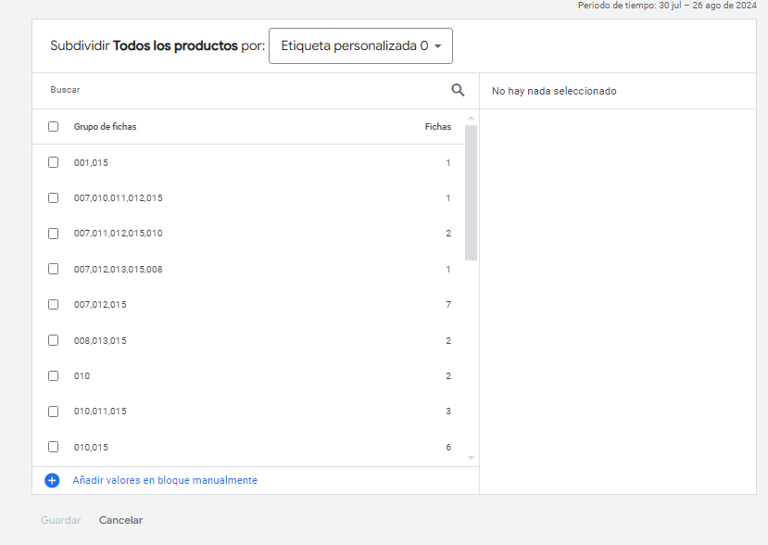This screenshot has height=545, width=768.
Task: Select the checkbox for group 010
Action: 54,376
